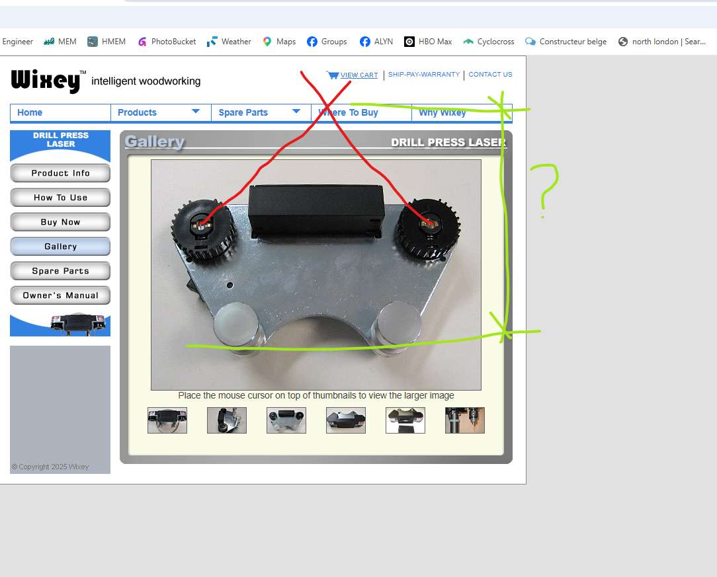Click the PhotoBucket bookmark icon
717x577 pixels.
pyautogui.click(x=142, y=42)
